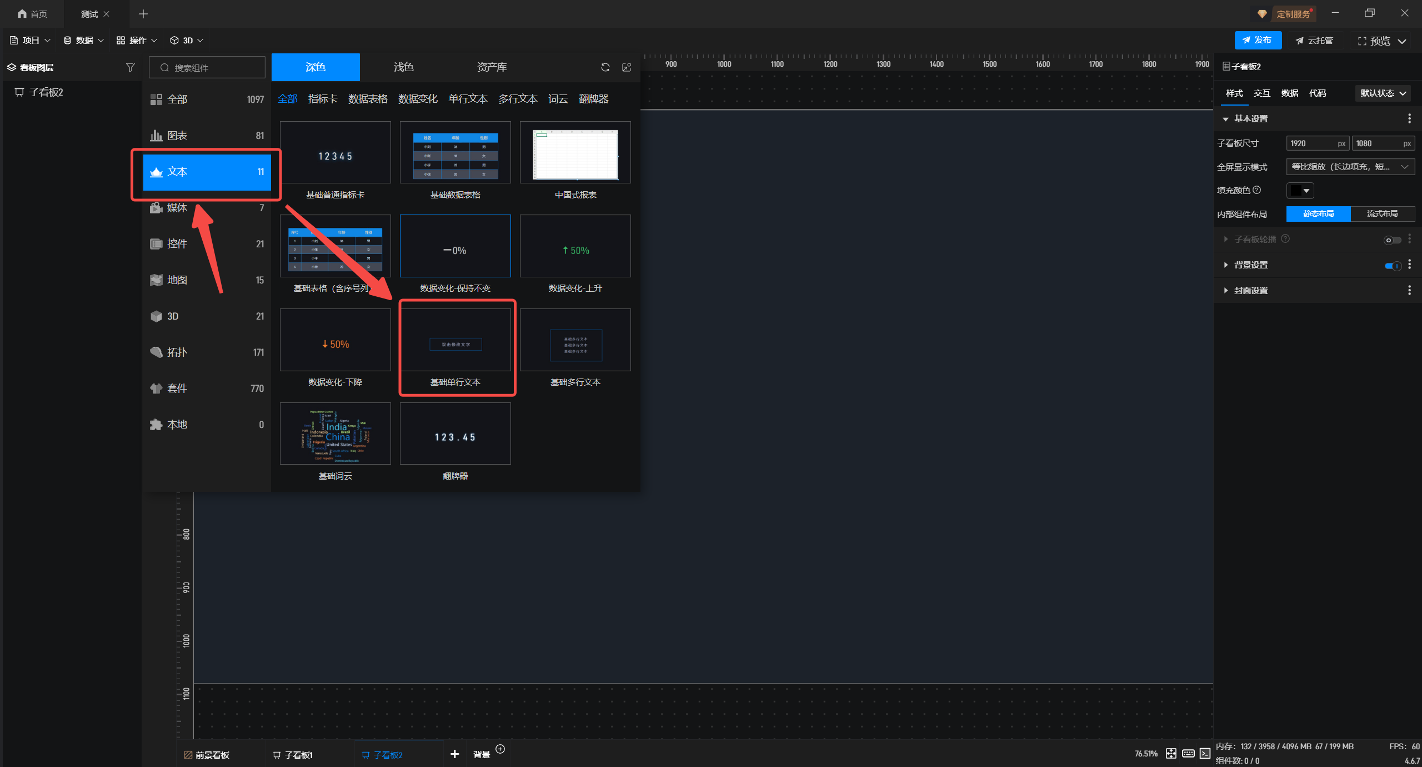1422x767 pixels.
Task: Toggle the 子看板轮播 switch
Action: click(x=1392, y=240)
